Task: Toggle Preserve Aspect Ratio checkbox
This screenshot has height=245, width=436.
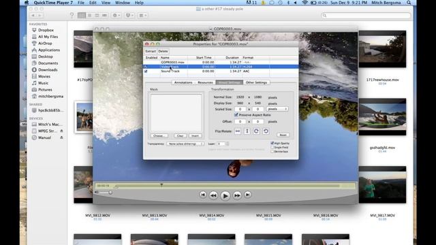Action: pos(236,115)
